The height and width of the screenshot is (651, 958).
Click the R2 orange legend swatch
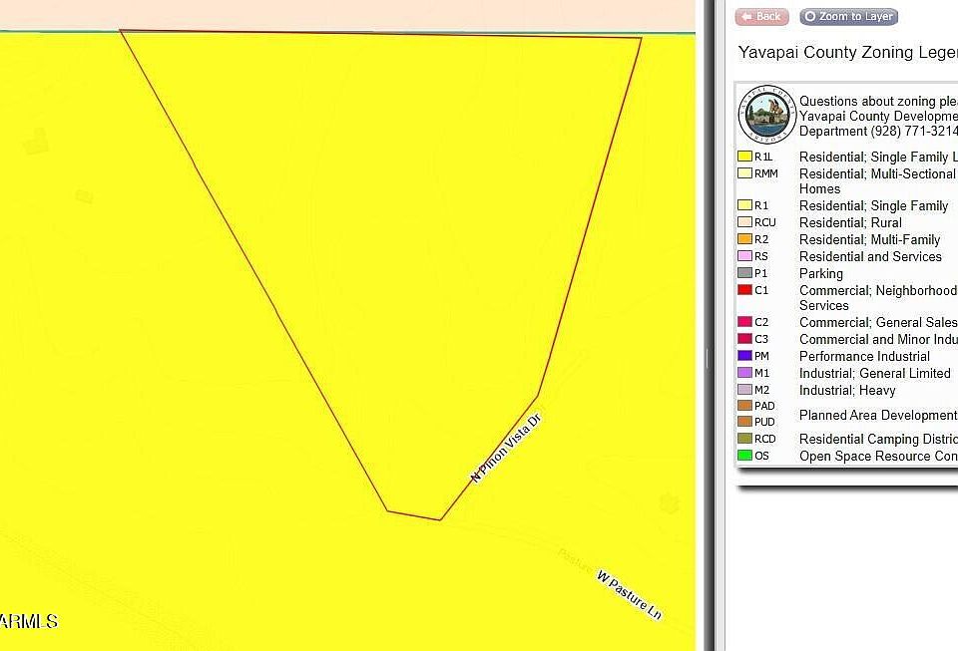pyautogui.click(x=744, y=239)
